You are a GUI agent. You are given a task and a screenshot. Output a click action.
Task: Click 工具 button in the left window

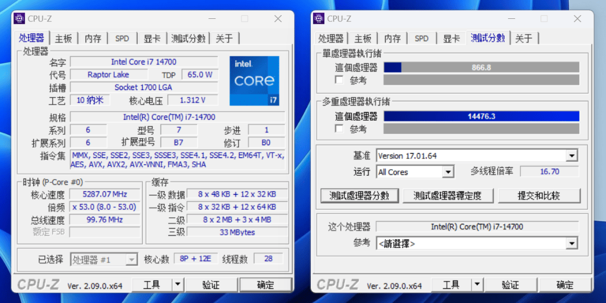click(x=151, y=285)
